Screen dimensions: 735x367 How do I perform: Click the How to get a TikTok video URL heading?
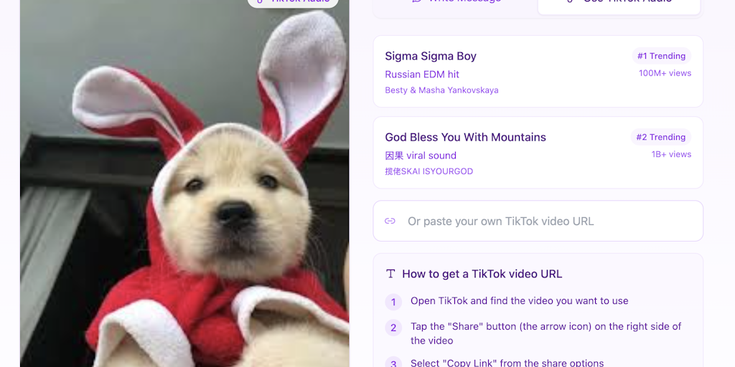(x=482, y=274)
